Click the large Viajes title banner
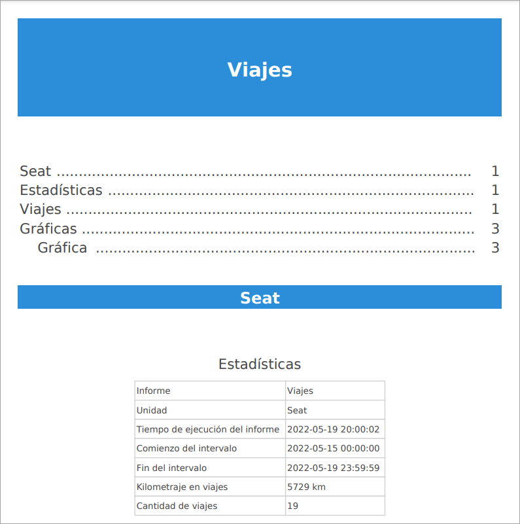Image resolution: width=520 pixels, height=524 pixels. (x=260, y=69)
